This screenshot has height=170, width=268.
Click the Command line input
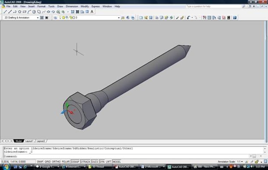click(127, 156)
